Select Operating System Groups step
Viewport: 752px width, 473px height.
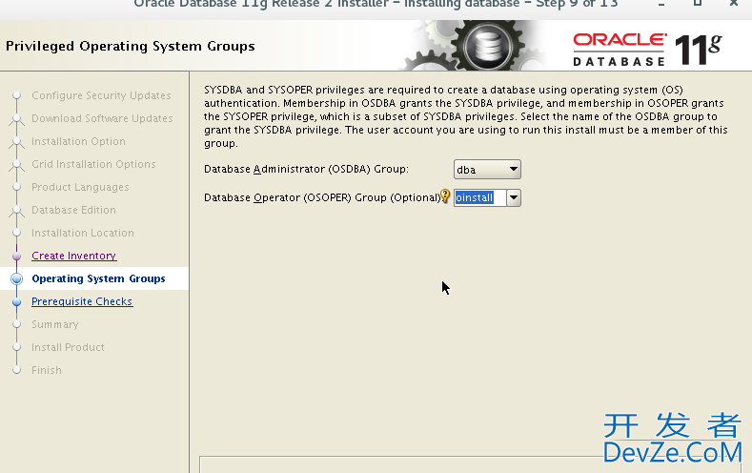coord(98,278)
